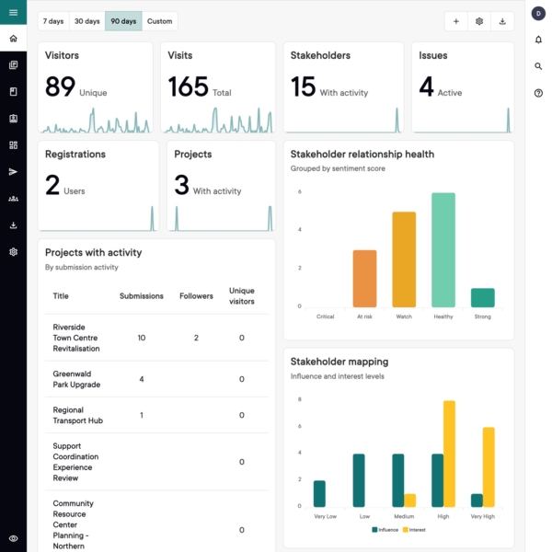Open the bookmark page icon in sidebar
552x552 pixels.
tap(14, 92)
